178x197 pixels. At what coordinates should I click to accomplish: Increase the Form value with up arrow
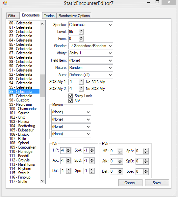(x=81, y=38)
